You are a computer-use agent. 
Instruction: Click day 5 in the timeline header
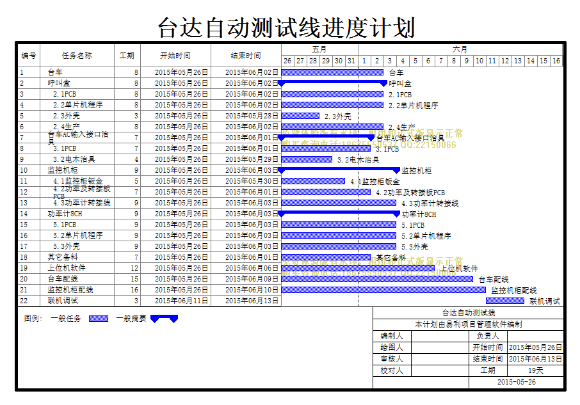point(415,61)
